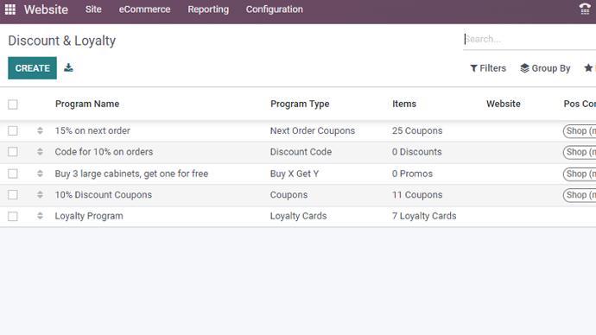This screenshot has width=596, height=335.
Task: Click drag handle for Loyalty Program row
Action: tap(40, 216)
